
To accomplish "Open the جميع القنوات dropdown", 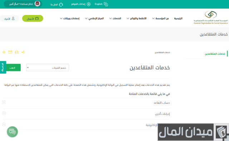I will tap(48, 68).
